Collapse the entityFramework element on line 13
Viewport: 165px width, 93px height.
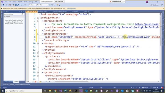(x=38, y=53)
